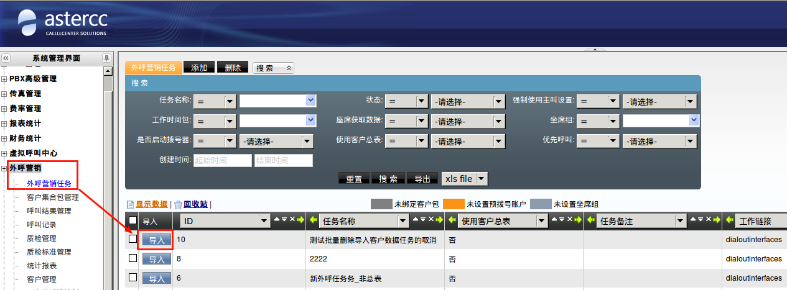Open 客户集合包管理 in the sidebar

(53, 197)
